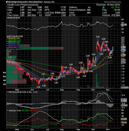This screenshot has width=129, height=131.
Task: Click the Last Size 594 shrs value
Action: coord(61,13)
